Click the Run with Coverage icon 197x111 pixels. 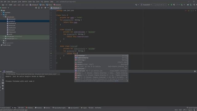click(x=174, y=5)
